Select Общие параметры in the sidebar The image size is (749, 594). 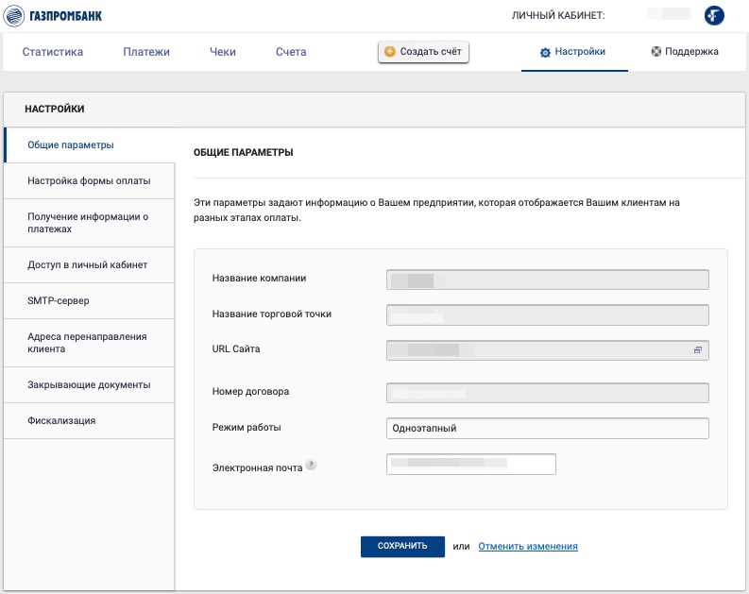coord(71,145)
